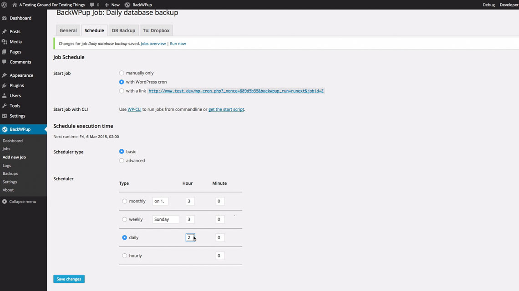
Task: Click the Pages icon in sidebar
Action: pyautogui.click(x=4, y=52)
